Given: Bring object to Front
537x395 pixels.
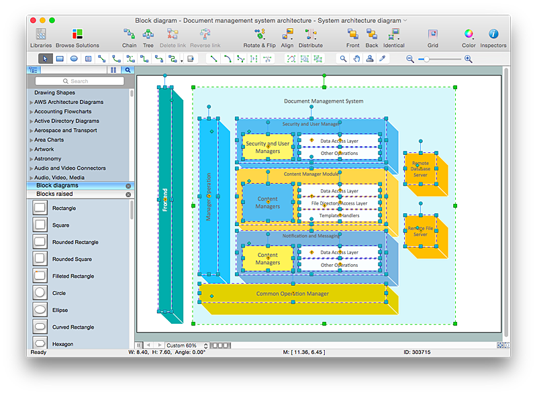Looking at the screenshot, I should (353, 38).
